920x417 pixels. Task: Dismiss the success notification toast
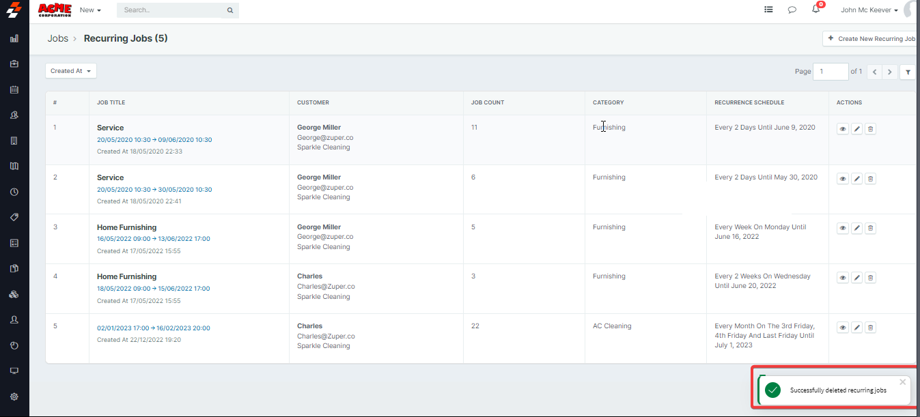point(902,382)
